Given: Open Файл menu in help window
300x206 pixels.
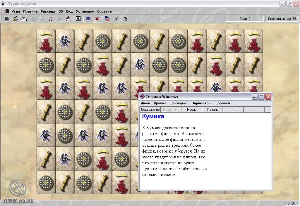Looking at the screenshot, I should click(145, 103).
